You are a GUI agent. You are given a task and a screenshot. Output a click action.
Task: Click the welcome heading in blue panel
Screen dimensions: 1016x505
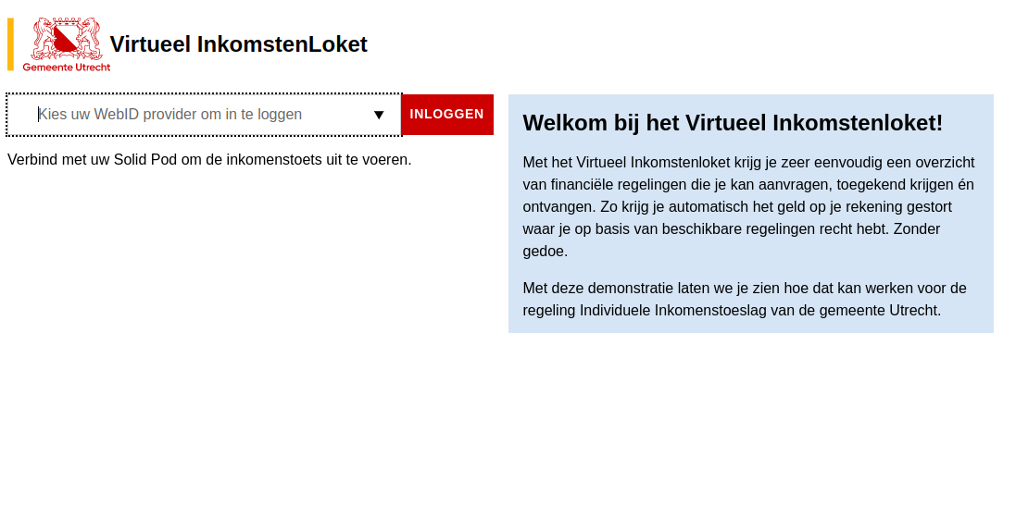[733, 122]
